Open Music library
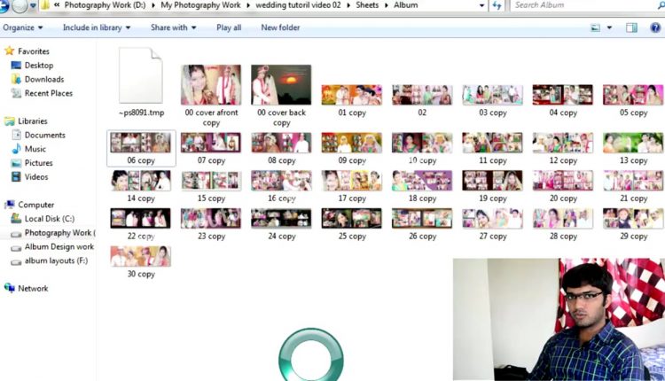This screenshot has width=665, height=381. 35,149
